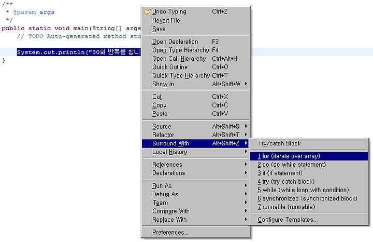Open Configure Templates... entry
The image size is (373, 242).
[x=309, y=220]
